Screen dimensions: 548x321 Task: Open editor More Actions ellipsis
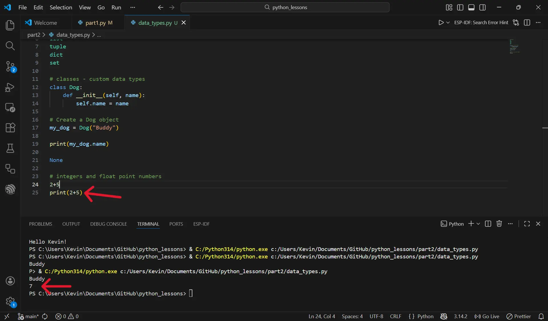(538, 22)
